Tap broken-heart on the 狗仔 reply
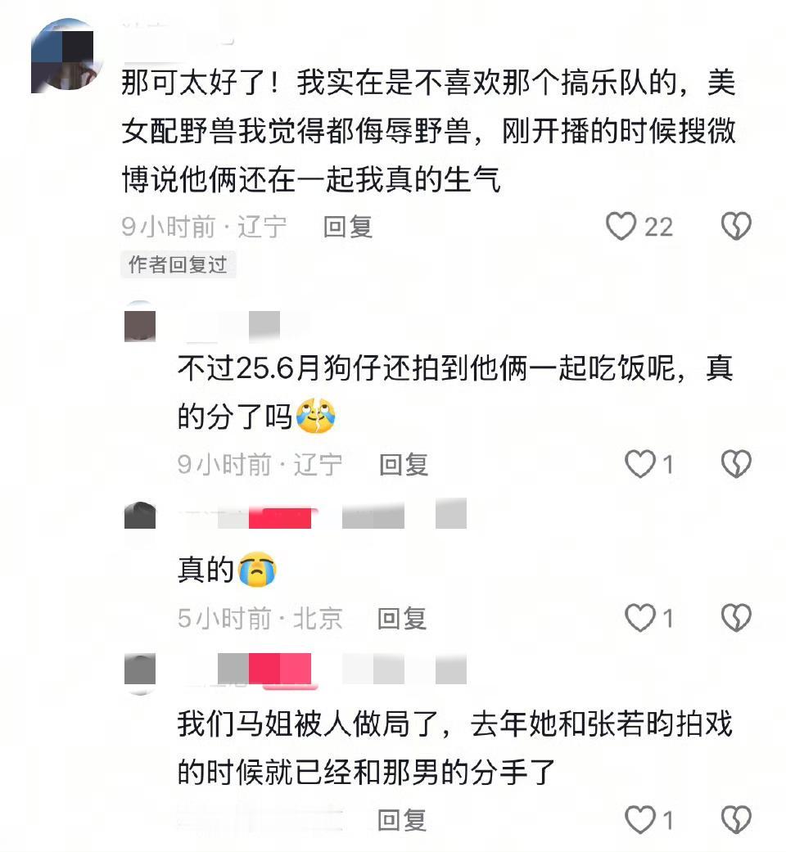 pos(736,464)
